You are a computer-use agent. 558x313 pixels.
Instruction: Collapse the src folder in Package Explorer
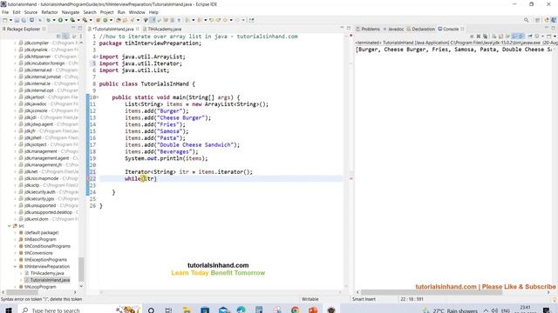tap(10, 226)
